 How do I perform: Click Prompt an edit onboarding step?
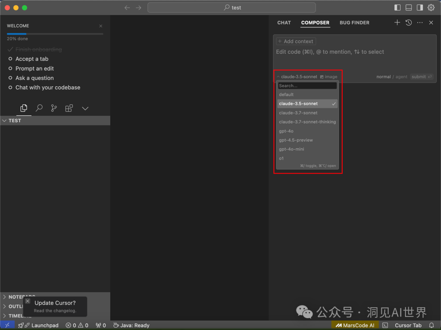pos(31,68)
